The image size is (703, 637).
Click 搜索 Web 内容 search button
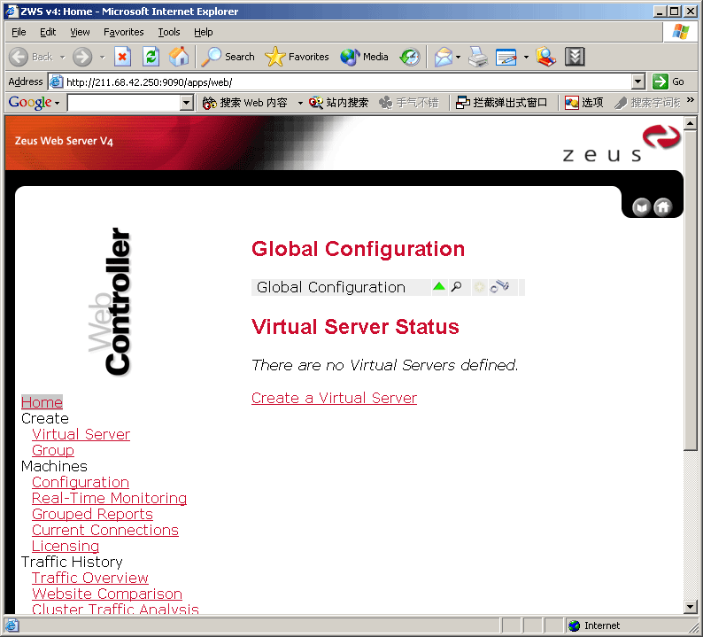coord(244,103)
